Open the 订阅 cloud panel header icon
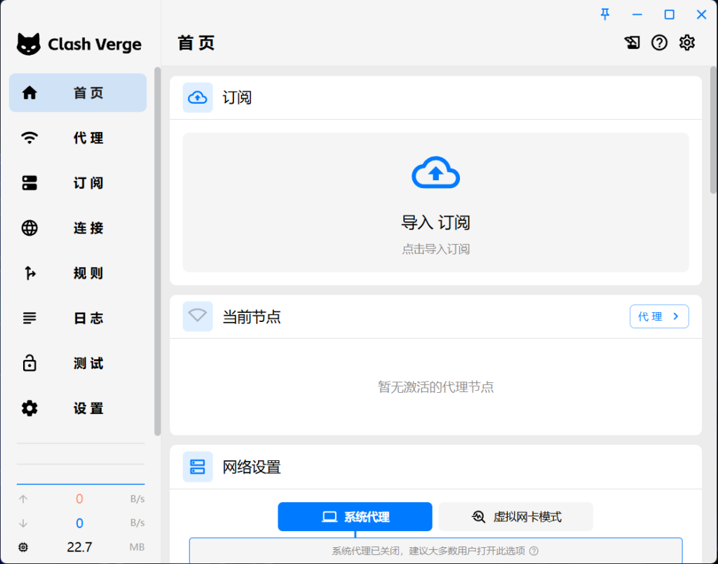The image size is (718, 564). pos(198,98)
